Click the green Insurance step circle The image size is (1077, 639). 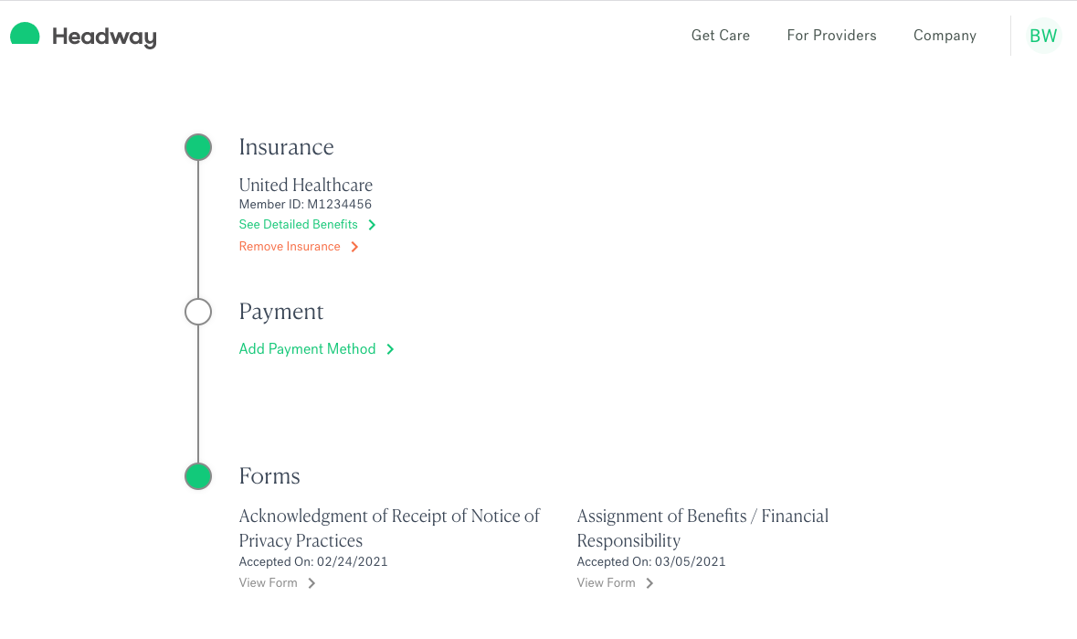(x=198, y=147)
